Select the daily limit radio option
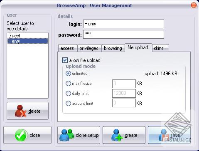The image size is (199, 151). 68,93
